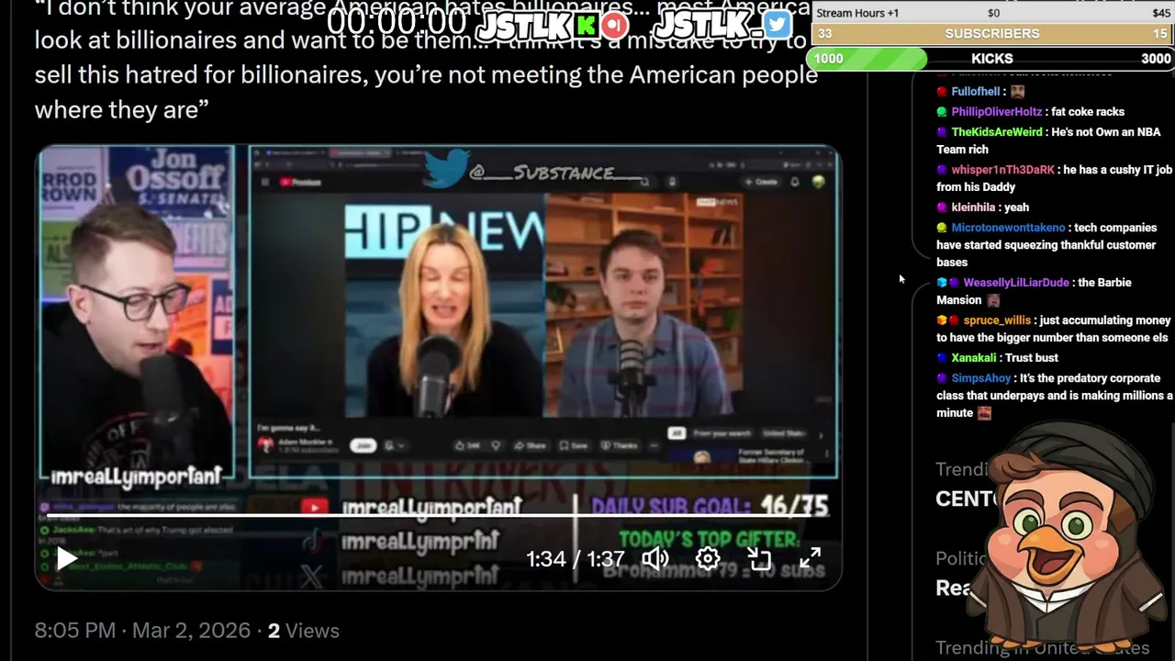Click the video progress bar
Image resolution: width=1175 pixels, height=661 pixels.
click(439, 515)
